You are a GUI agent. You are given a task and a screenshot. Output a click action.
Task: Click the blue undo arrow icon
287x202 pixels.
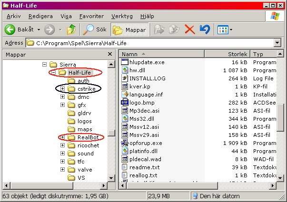205,29
